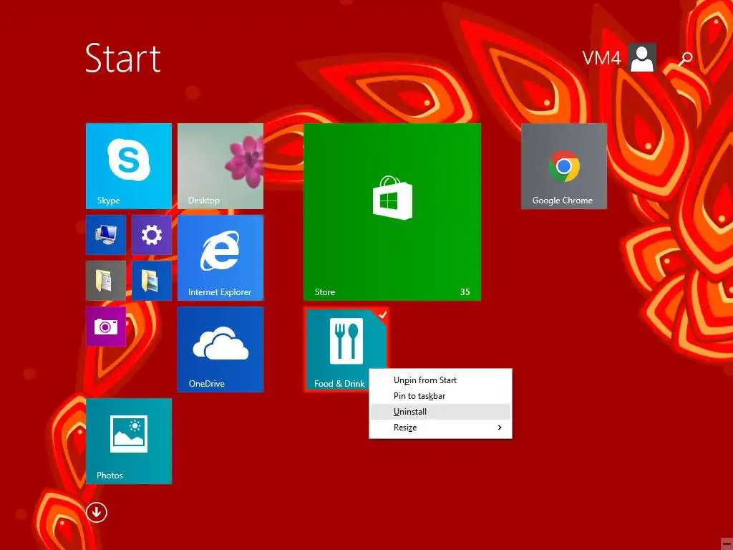733x550 pixels.
Task: Launch the Store tile
Action: [392, 212]
